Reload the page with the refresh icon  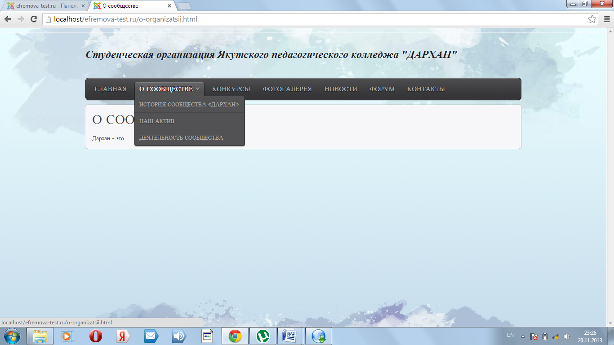pyautogui.click(x=34, y=19)
